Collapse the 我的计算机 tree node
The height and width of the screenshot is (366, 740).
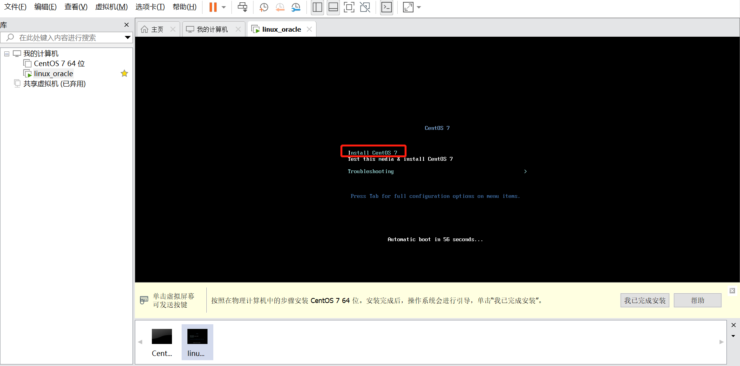click(x=7, y=54)
